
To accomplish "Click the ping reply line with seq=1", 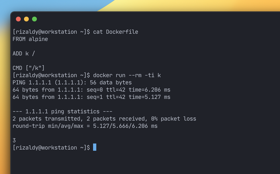I will (x=91, y=97).
